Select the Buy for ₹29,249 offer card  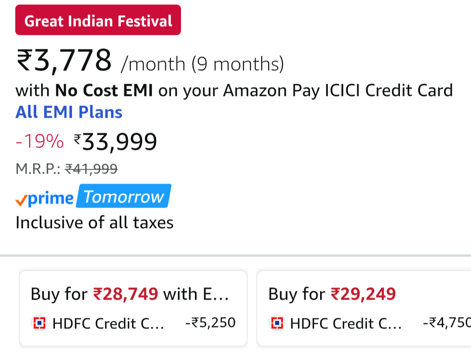(364, 308)
